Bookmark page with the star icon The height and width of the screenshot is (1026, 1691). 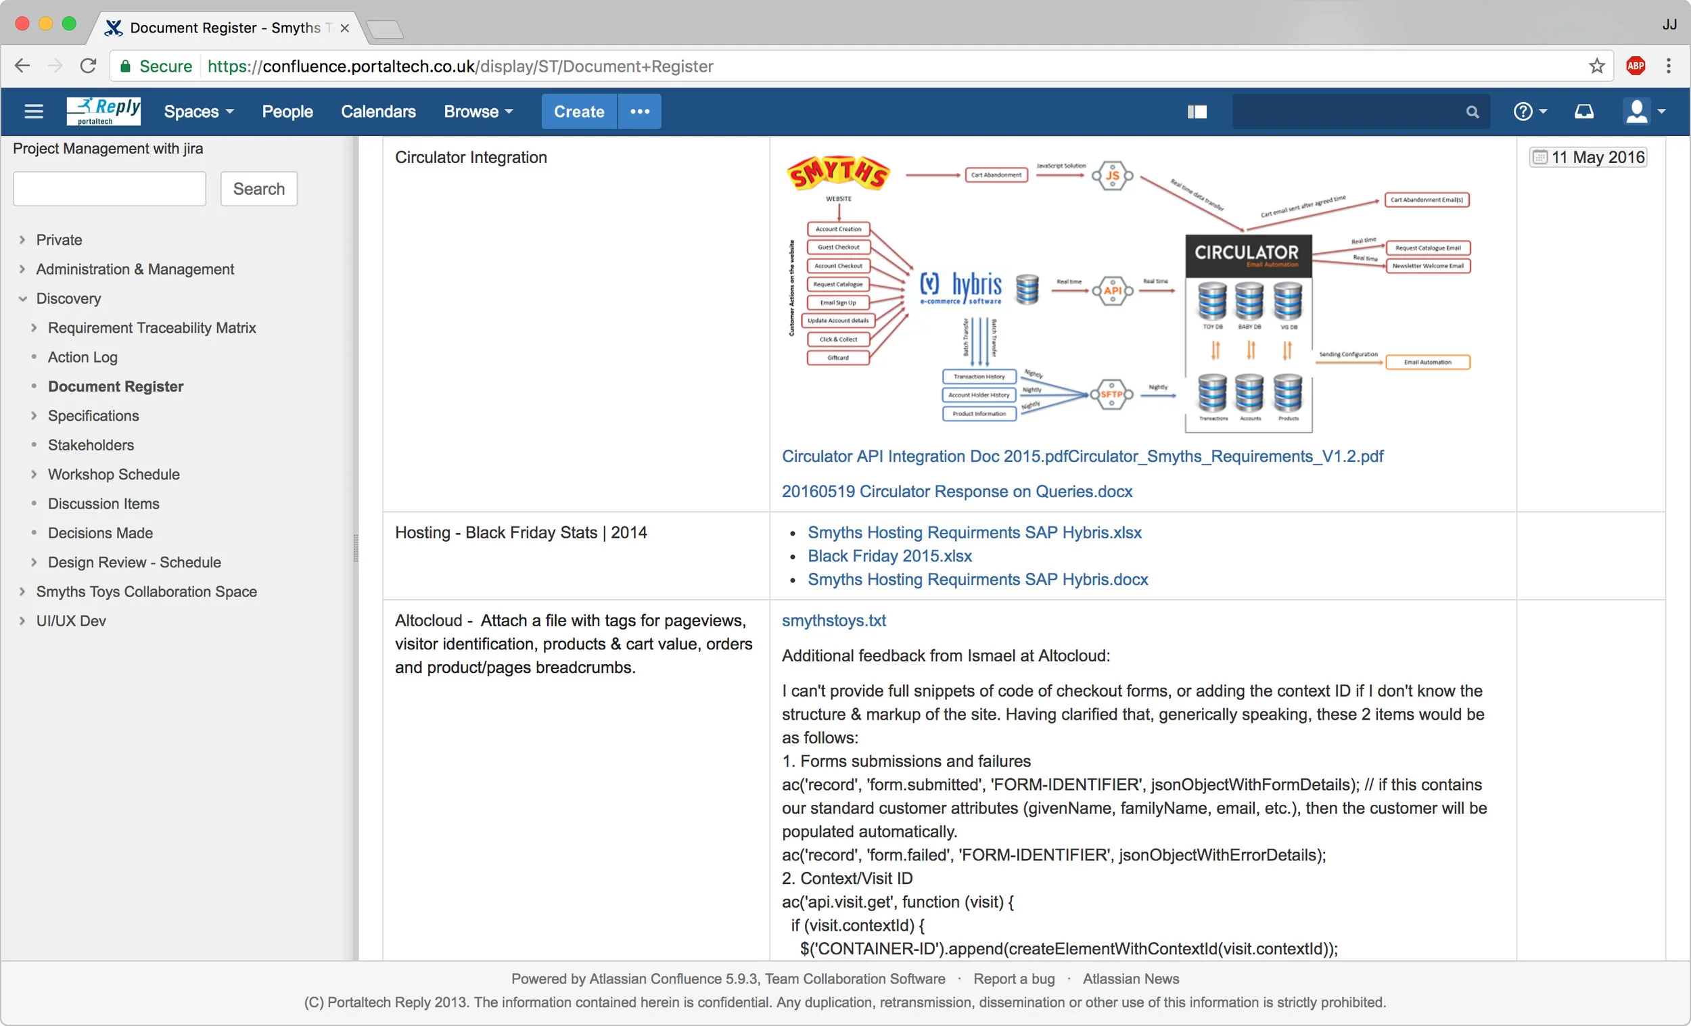pyautogui.click(x=1596, y=66)
